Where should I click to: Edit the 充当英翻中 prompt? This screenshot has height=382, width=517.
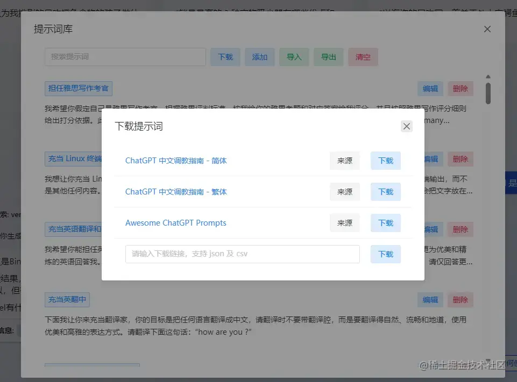430,300
